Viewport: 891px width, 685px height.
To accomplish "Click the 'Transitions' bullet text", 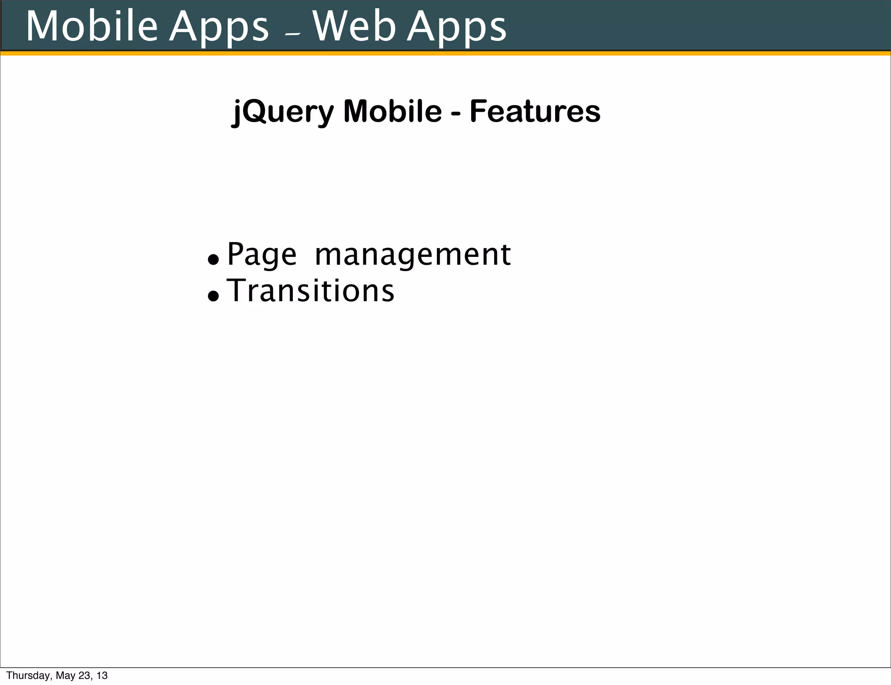I will (311, 290).
